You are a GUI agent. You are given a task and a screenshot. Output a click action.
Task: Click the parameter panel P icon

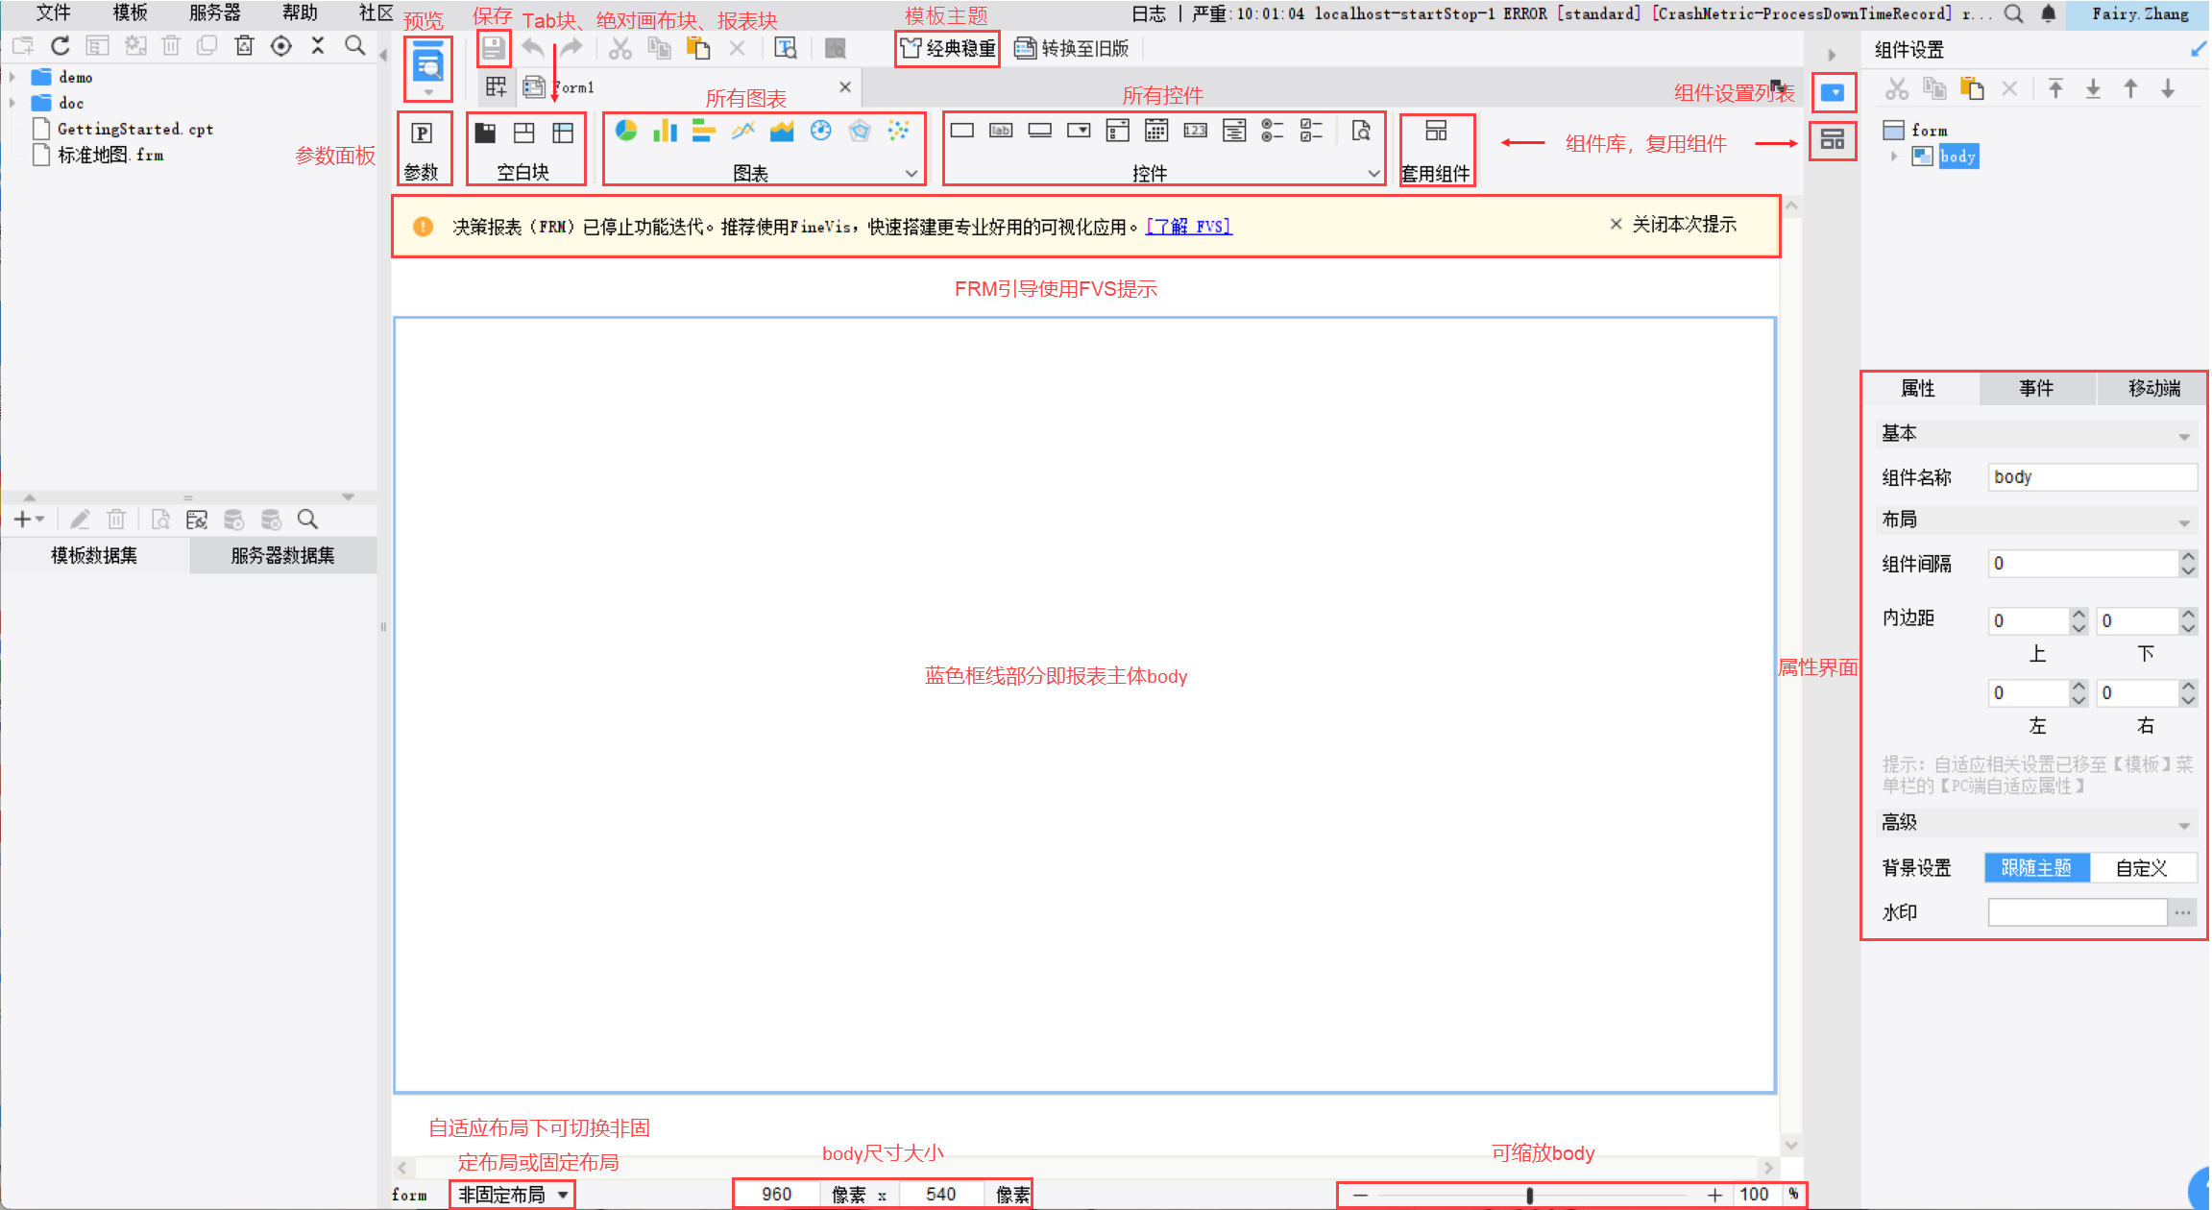422,133
